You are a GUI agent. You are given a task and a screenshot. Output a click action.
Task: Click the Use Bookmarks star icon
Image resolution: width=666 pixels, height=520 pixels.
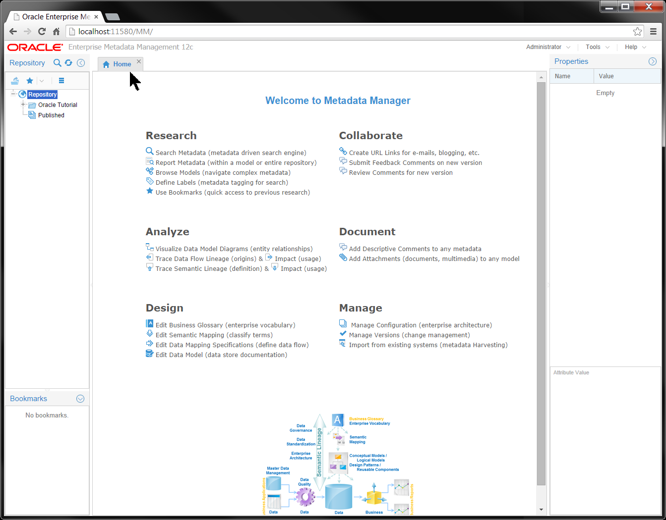coord(150,191)
